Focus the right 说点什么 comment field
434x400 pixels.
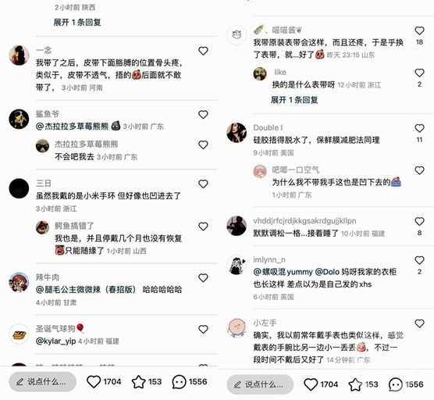point(260,384)
